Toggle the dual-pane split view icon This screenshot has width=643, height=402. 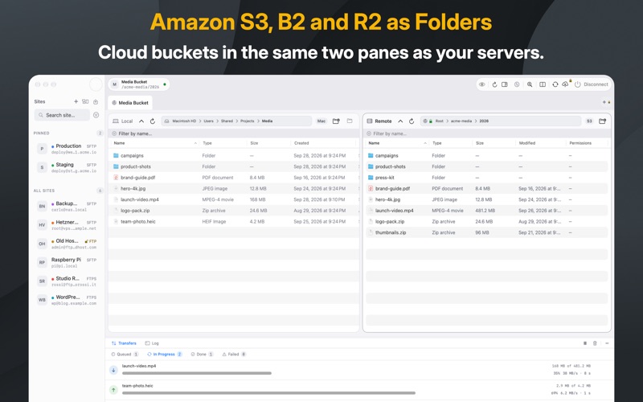[x=543, y=84]
